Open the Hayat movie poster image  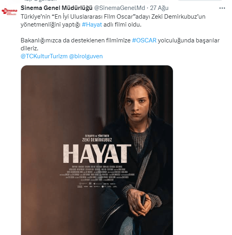point(97,150)
